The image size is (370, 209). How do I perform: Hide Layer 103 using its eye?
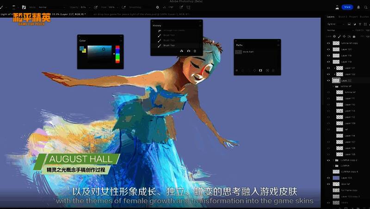click(x=328, y=178)
